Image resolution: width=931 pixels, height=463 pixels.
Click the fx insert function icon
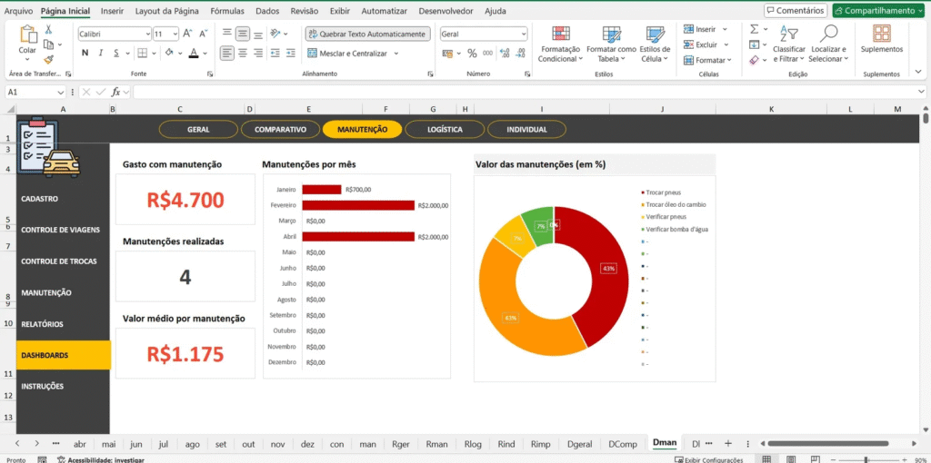pyautogui.click(x=116, y=92)
